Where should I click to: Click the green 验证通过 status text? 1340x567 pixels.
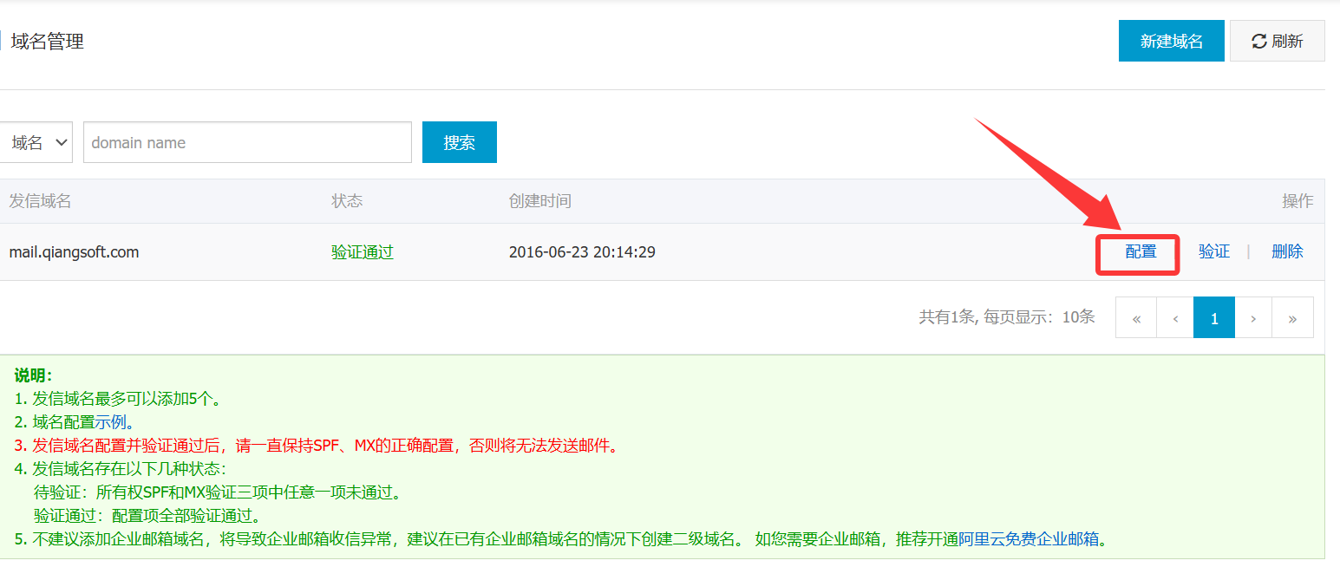click(363, 252)
